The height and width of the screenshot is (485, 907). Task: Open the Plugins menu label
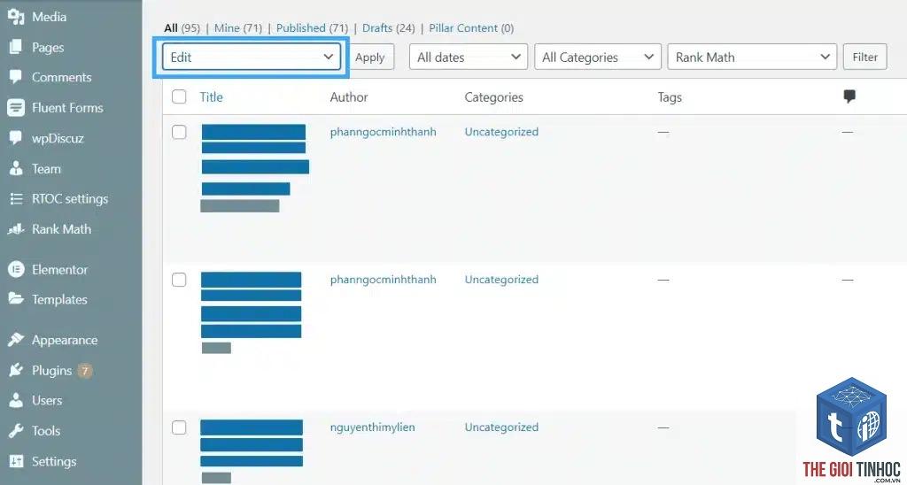pyautogui.click(x=52, y=371)
